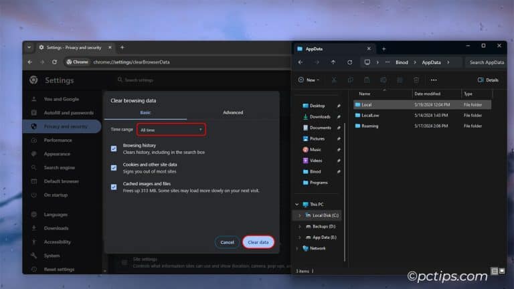Open new Chrome tab with plus icon

[122, 47]
